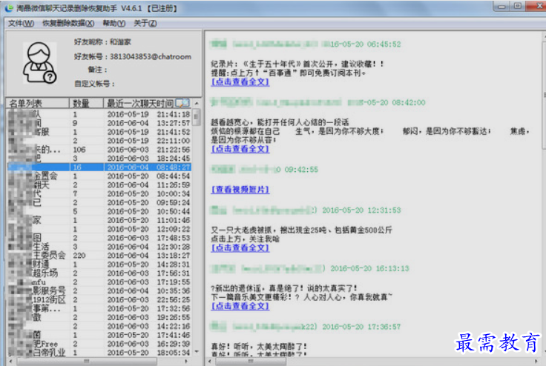Open 点击查看全文 link under 越看越宽心 message
This screenshot has width=546, height=366.
(x=240, y=149)
